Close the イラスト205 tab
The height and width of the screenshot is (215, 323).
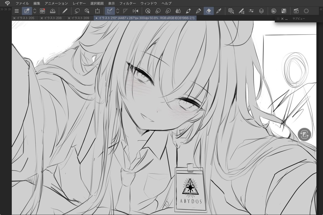15,18
